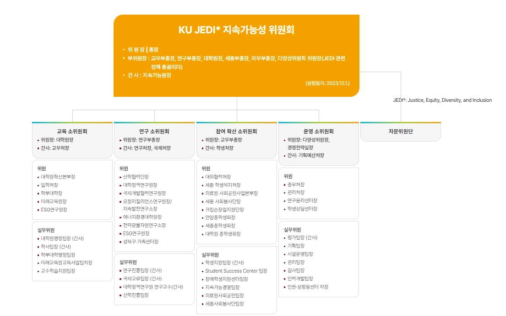Image resolution: width=506 pixels, height=316 pixels.
Task: Click 'ESG연구원장' under 연구 소위원회
Action: pos(136,233)
